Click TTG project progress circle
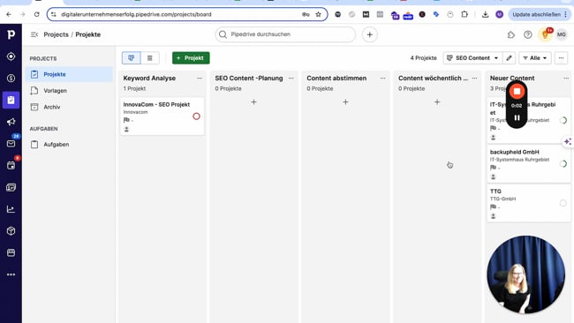The height and width of the screenshot is (323, 574). click(x=563, y=203)
